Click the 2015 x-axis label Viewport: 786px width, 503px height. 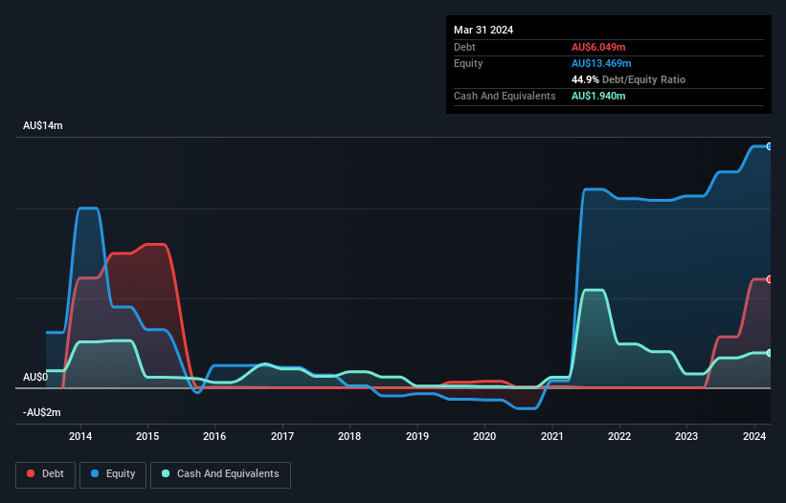coord(147,436)
